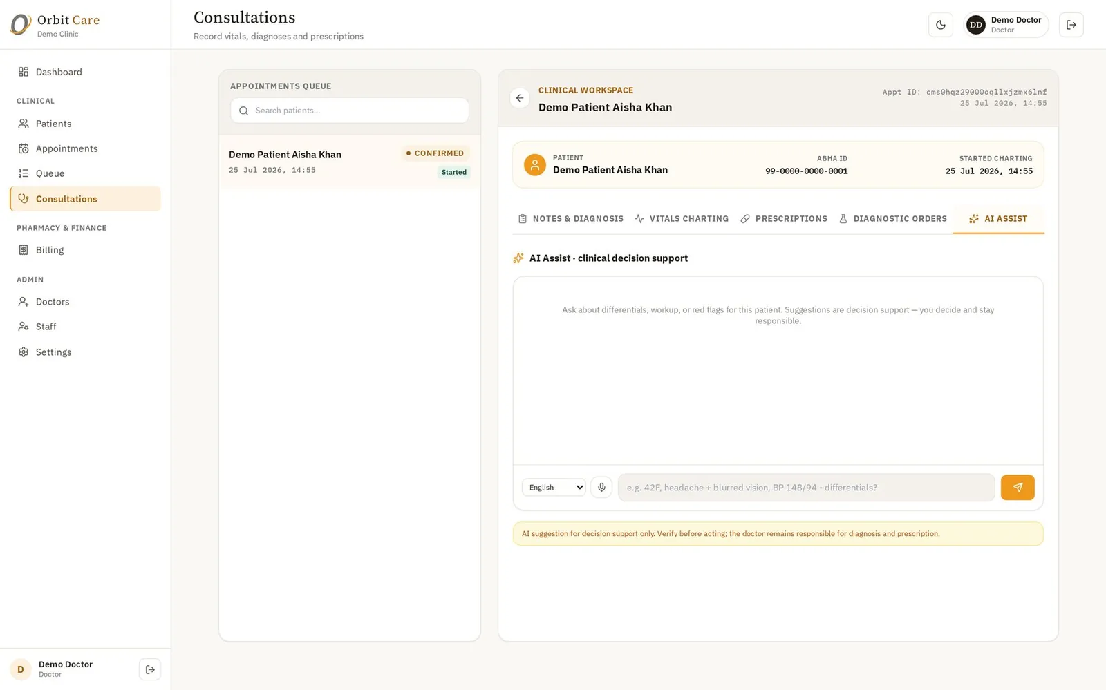Click the search magnifier icon in the queue
1106x690 pixels.
(x=243, y=111)
